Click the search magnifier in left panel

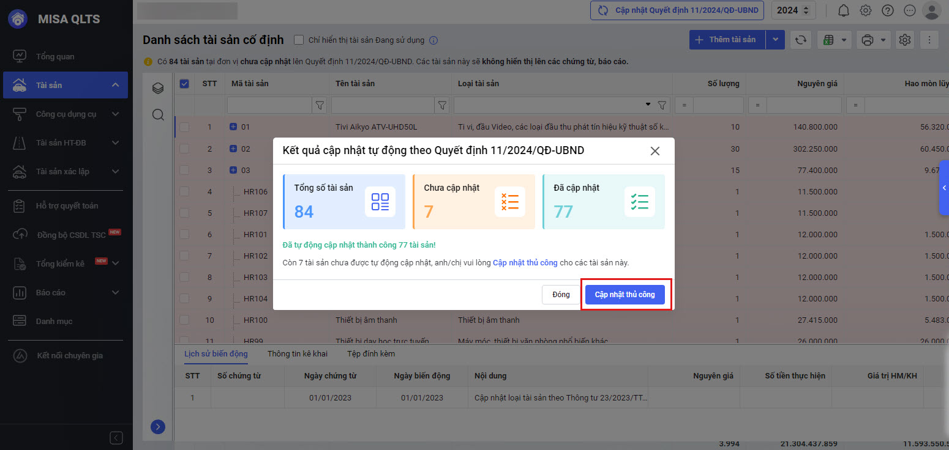click(x=158, y=115)
